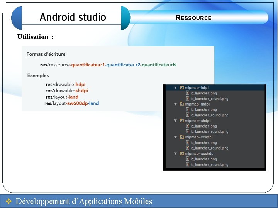Click the mipmap-xxhdpi folder icon
The image size is (278, 208).
click(182, 137)
